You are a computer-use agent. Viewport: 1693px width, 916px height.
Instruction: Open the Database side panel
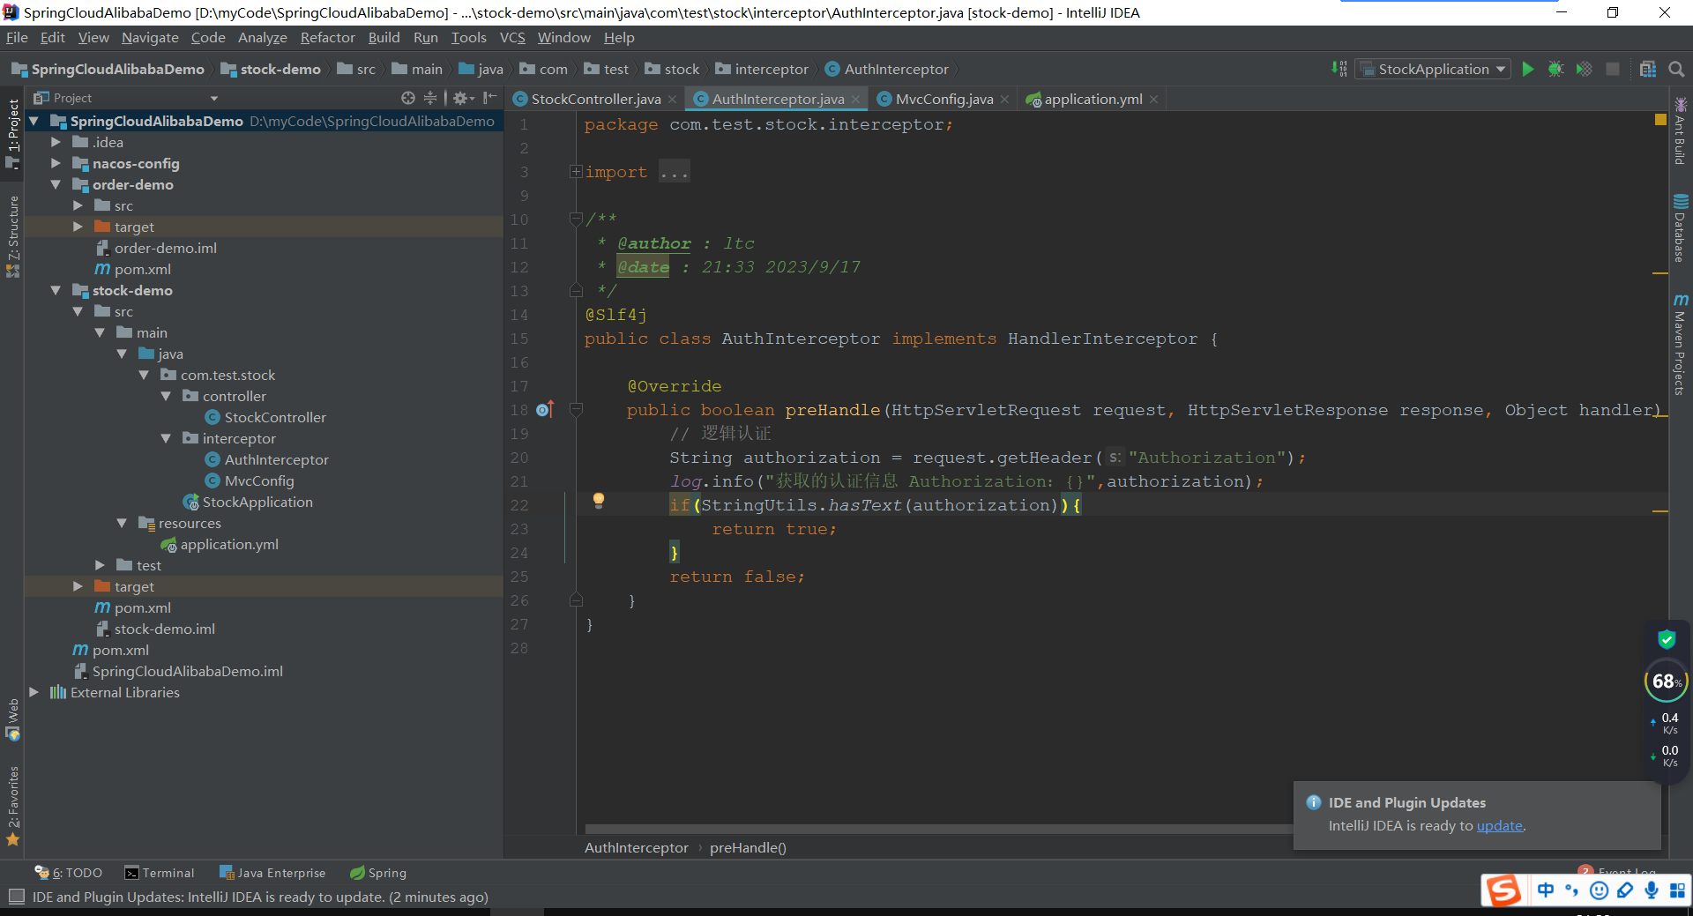point(1681,229)
